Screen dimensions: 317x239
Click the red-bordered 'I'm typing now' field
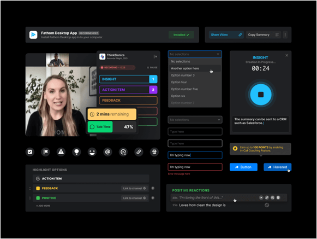(x=195, y=167)
